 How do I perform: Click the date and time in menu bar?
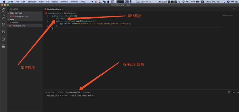pyautogui.click(x=213, y=2)
